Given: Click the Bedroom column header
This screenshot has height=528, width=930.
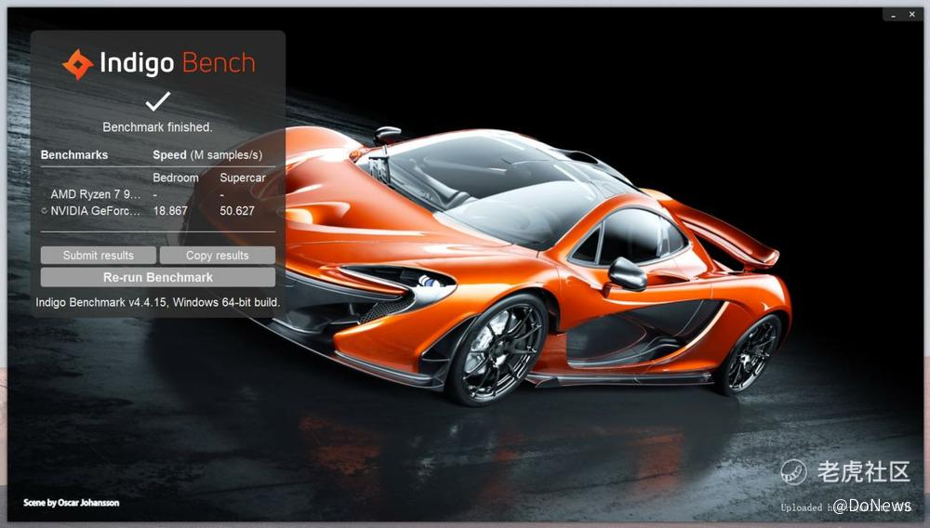Looking at the screenshot, I should click(176, 178).
